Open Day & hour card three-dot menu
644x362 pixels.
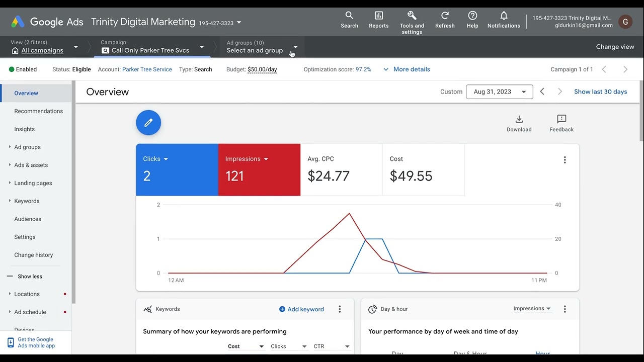[565, 309]
